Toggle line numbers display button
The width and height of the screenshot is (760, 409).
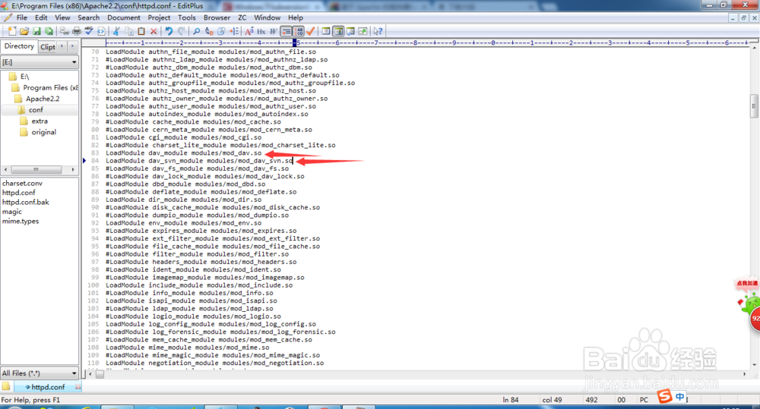pyautogui.click(x=299, y=31)
